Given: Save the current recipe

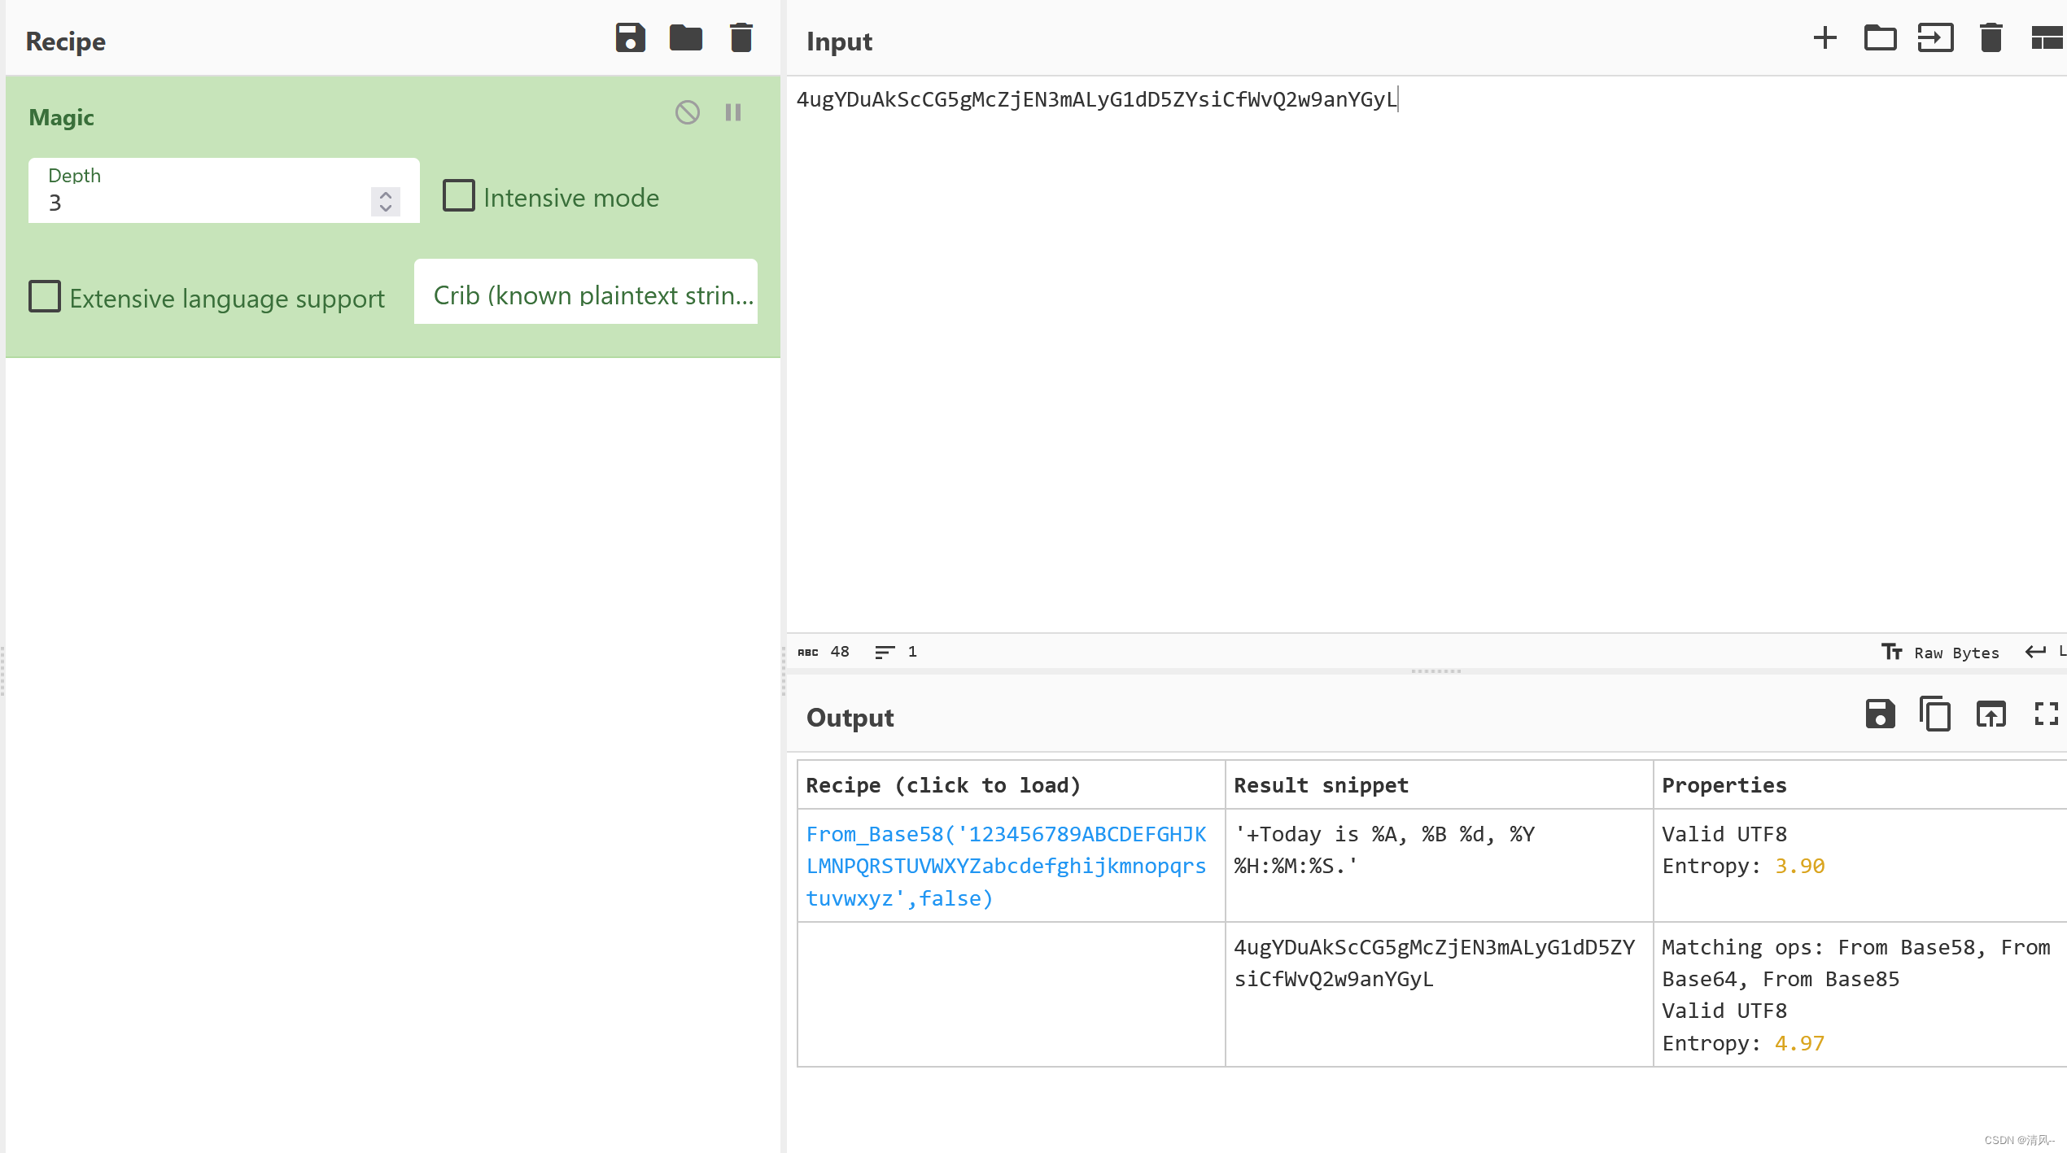Looking at the screenshot, I should click(630, 38).
